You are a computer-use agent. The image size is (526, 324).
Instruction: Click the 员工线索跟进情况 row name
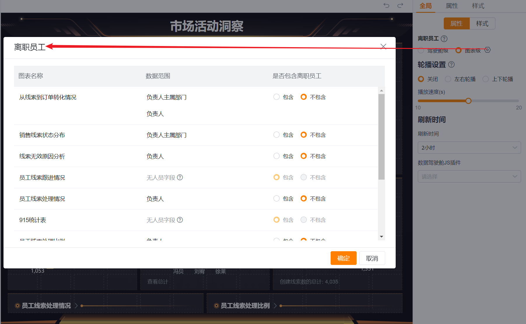42,178
